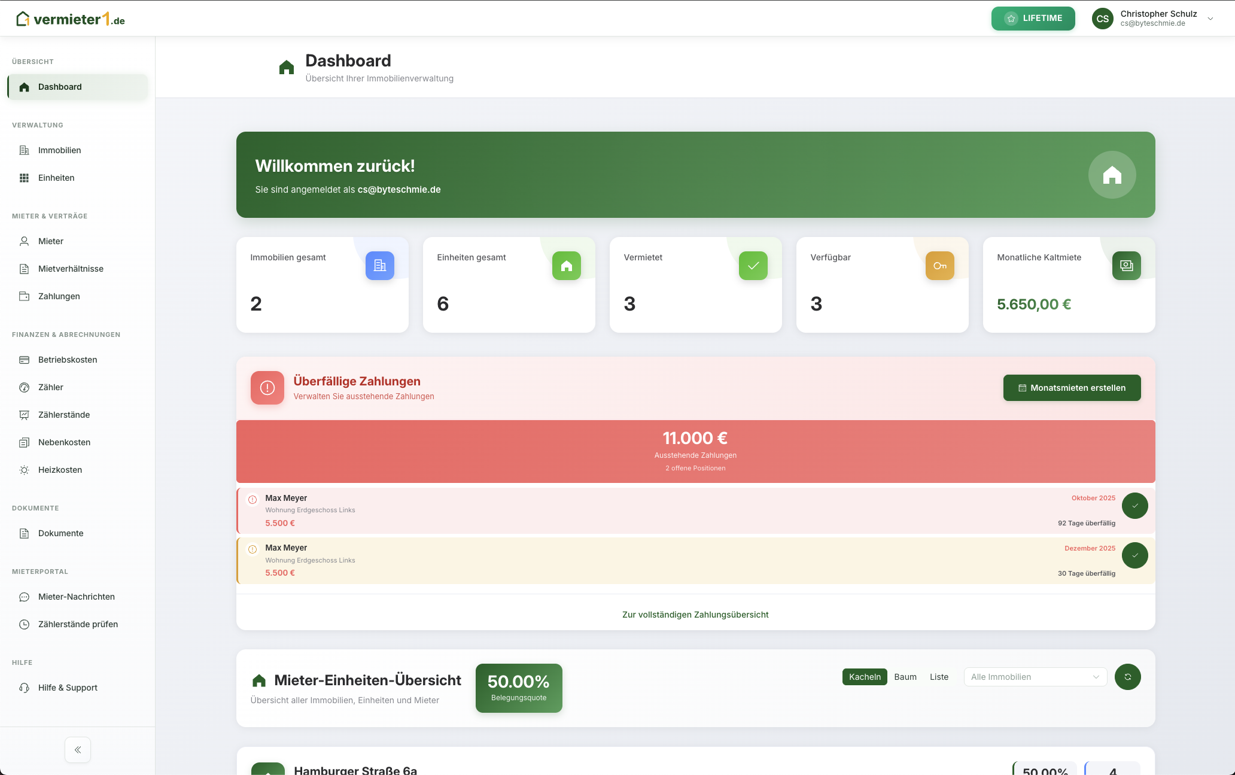Open the complete payment overview link

(695, 614)
